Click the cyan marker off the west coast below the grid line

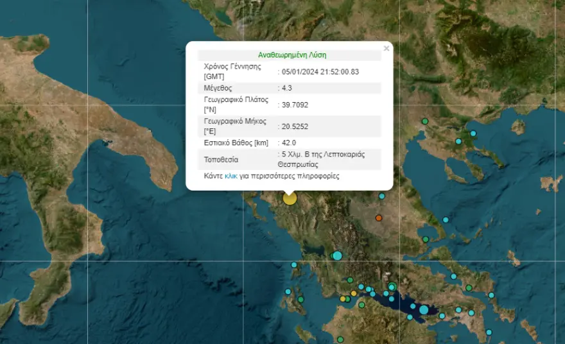point(294,264)
